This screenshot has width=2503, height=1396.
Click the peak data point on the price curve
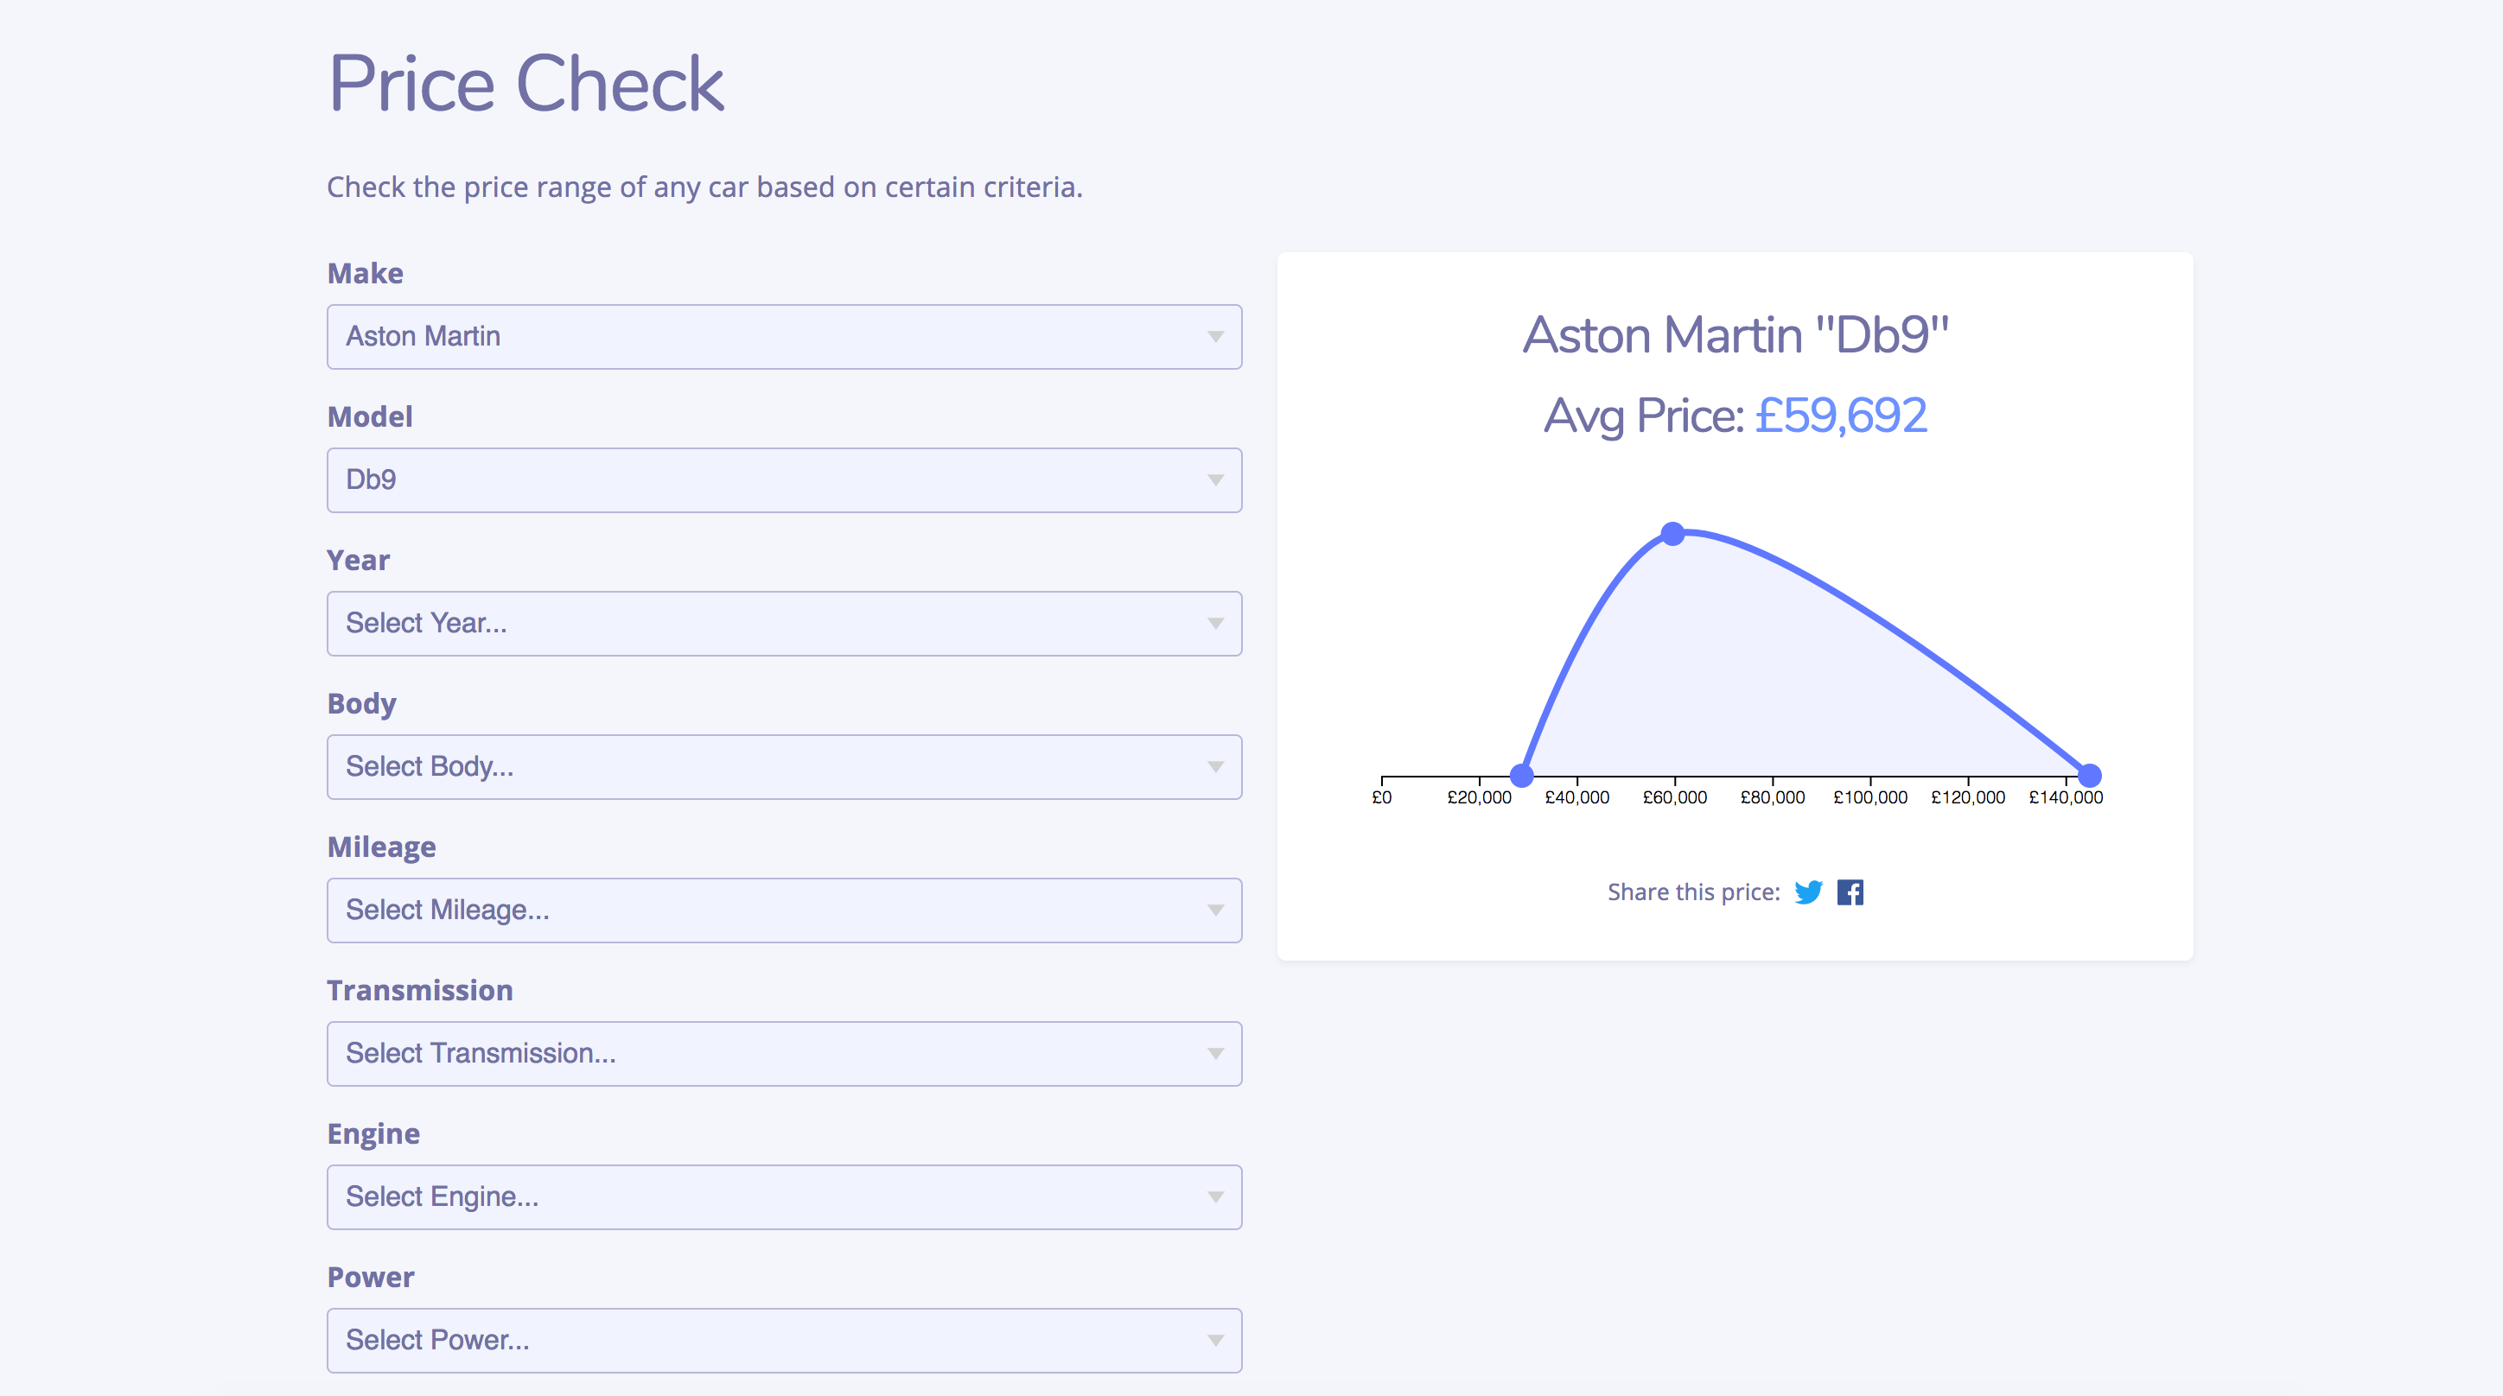click(x=1673, y=532)
